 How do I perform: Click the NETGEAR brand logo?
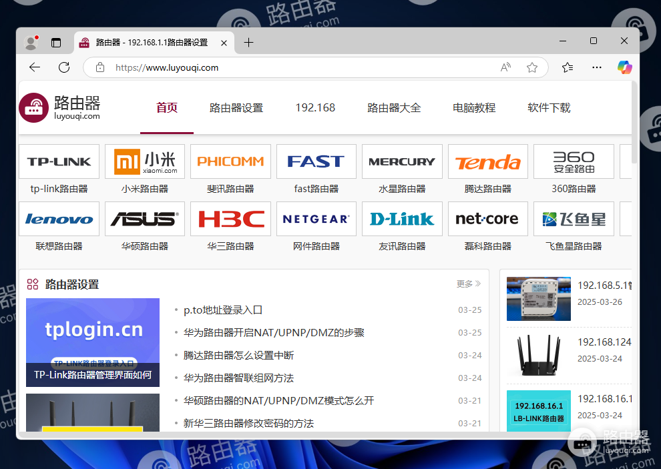316,219
